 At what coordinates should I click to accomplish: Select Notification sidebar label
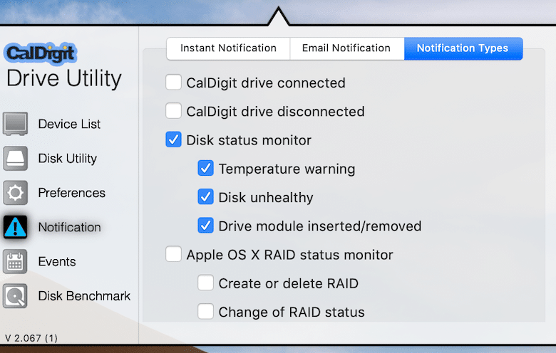tap(70, 227)
